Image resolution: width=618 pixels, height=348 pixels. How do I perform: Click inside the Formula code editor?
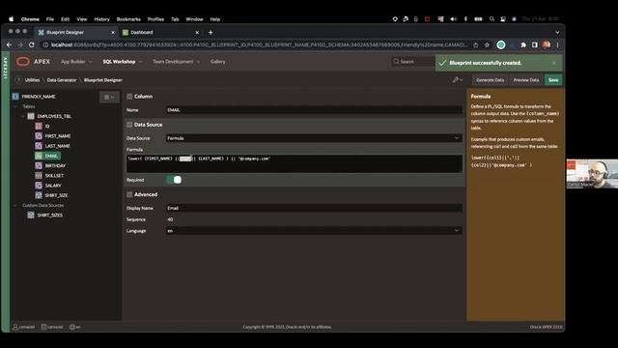294,163
